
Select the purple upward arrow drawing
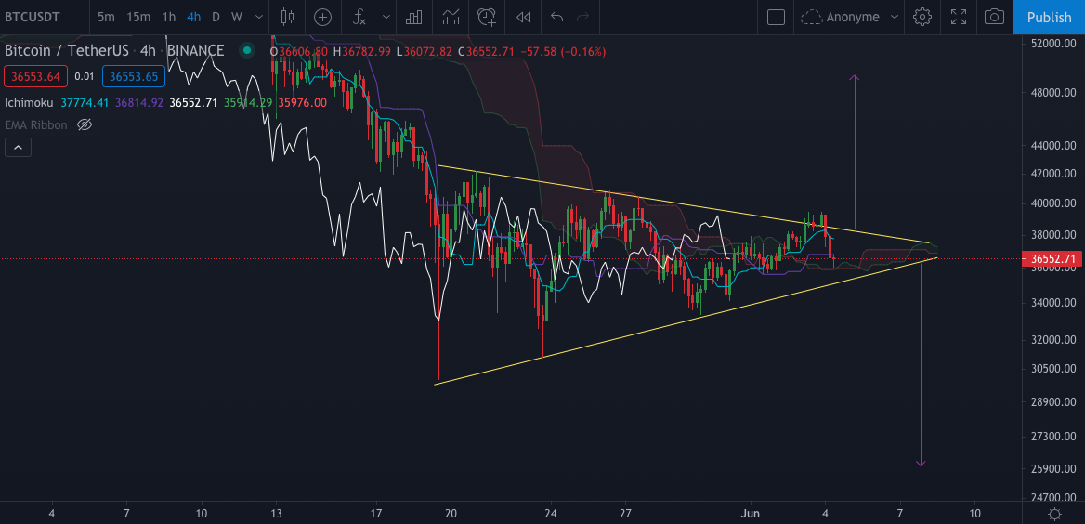point(855,151)
